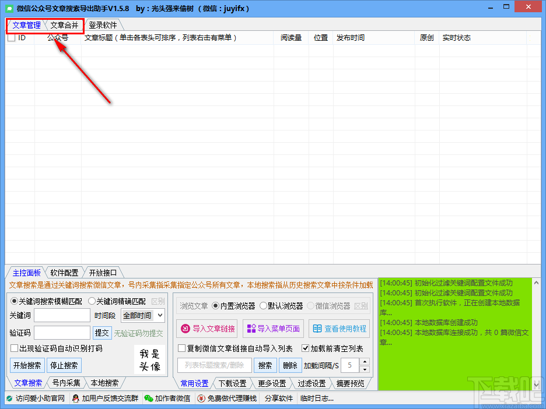Click the 列表标题搜索/删除 input field
Image resolution: width=546 pixels, height=409 pixels.
pos(215,365)
